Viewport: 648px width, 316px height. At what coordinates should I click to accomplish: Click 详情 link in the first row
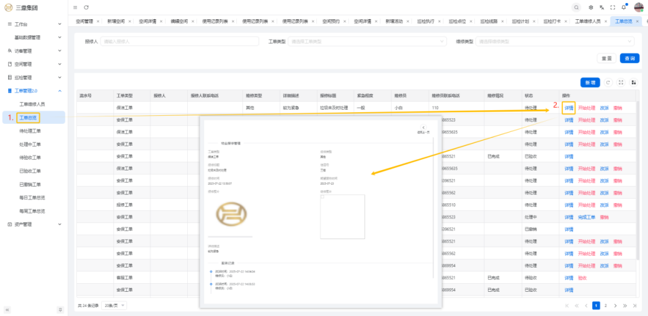(569, 108)
